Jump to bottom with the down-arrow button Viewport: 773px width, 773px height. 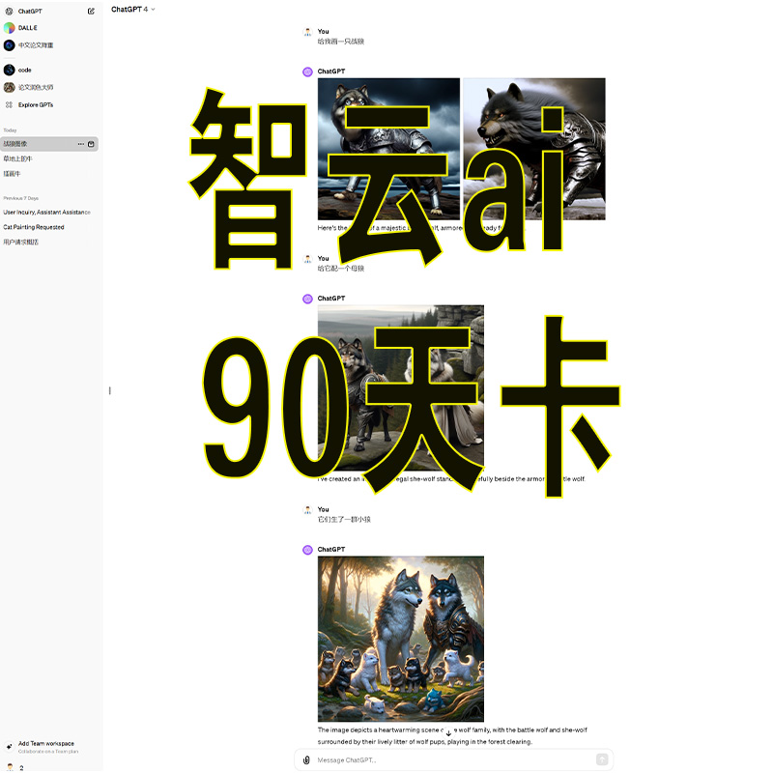tap(448, 733)
